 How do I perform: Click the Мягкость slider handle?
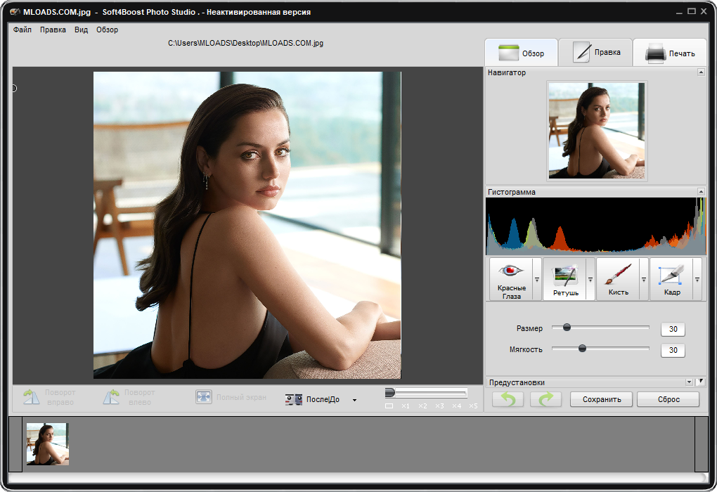pyautogui.click(x=582, y=349)
